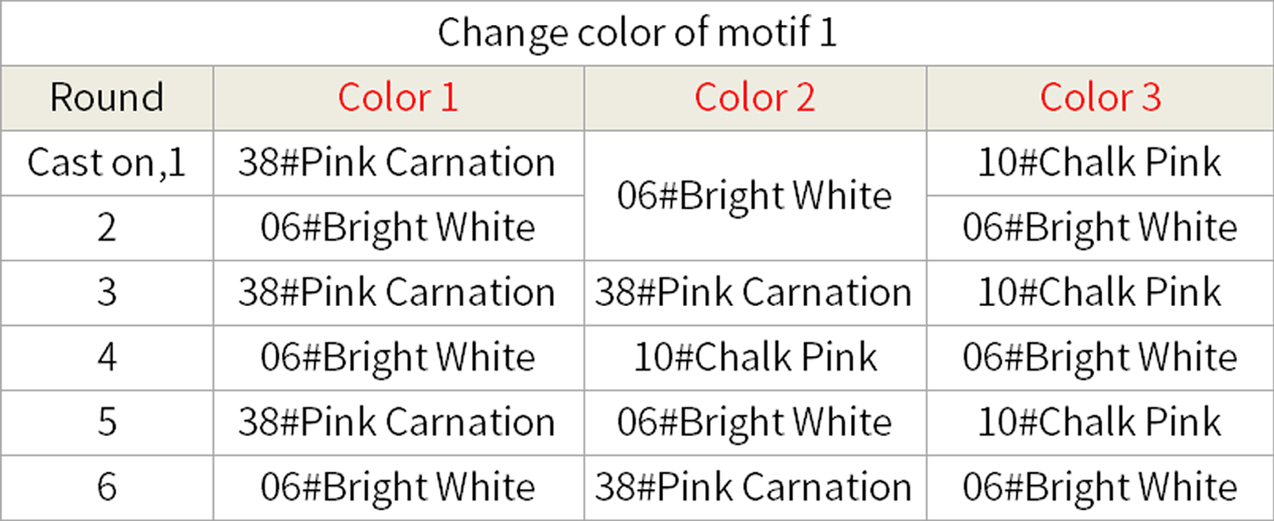Select the Round column header
The width and height of the screenshot is (1274, 521).
[107, 98]
